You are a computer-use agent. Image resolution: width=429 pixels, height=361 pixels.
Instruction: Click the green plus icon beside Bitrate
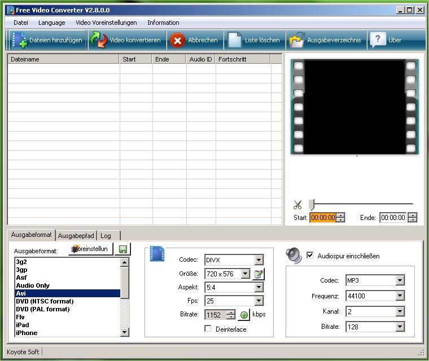tap(244, 315)
